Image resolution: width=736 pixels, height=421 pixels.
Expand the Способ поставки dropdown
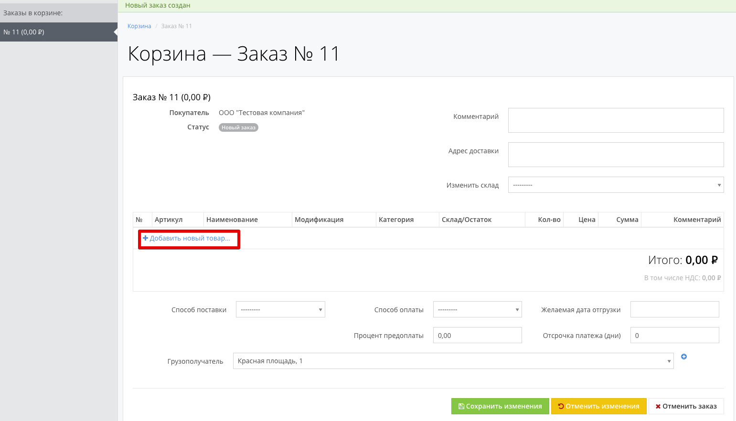(x=280, y=309)
